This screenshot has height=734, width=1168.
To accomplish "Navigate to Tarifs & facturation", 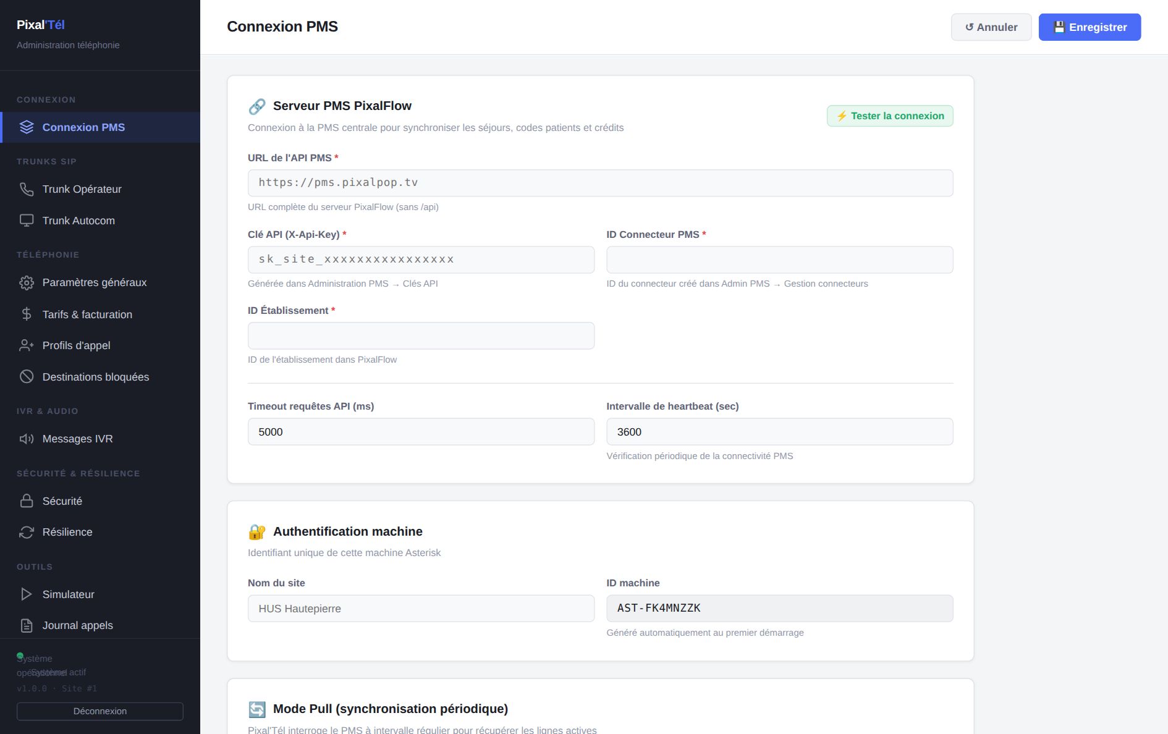I will click(x=100, y=314).
